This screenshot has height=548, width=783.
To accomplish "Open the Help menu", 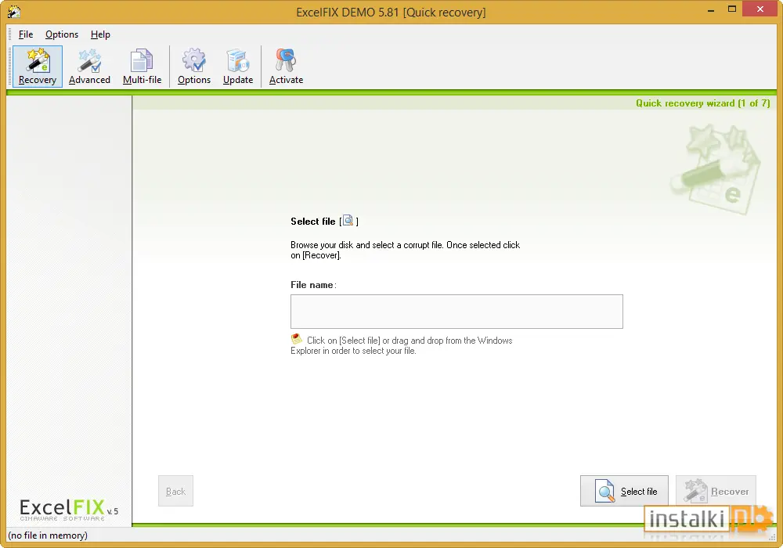I will [x=100, y=34].
